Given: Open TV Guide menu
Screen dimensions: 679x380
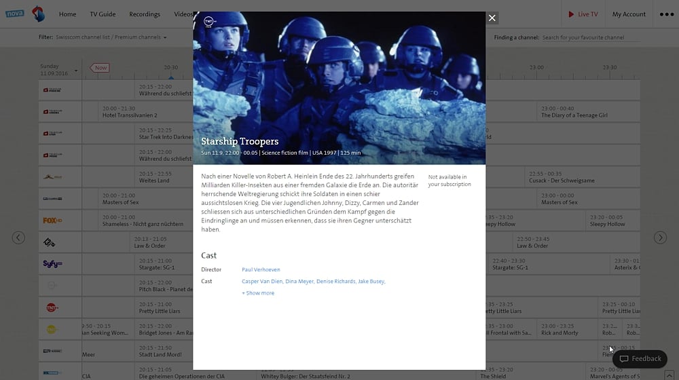Looking at the screenshot, I should click(103, 14).
